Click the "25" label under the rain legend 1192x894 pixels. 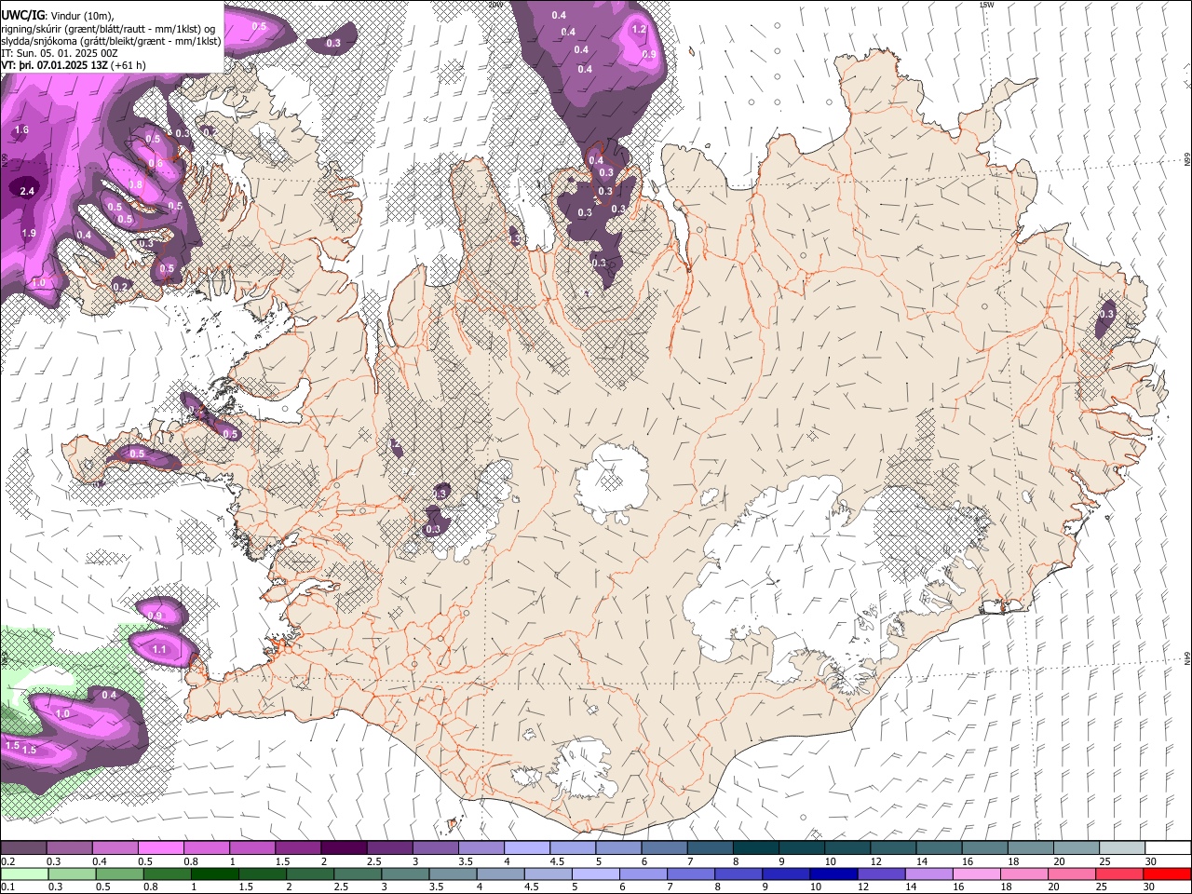[1104, 887]
